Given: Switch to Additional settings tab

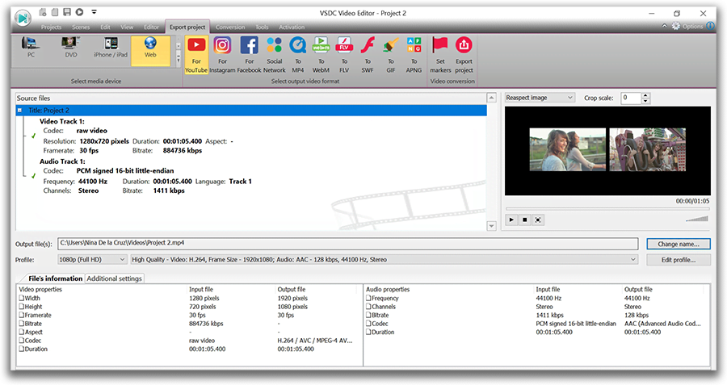Looking at the screenshot, I should coord(114,278).
